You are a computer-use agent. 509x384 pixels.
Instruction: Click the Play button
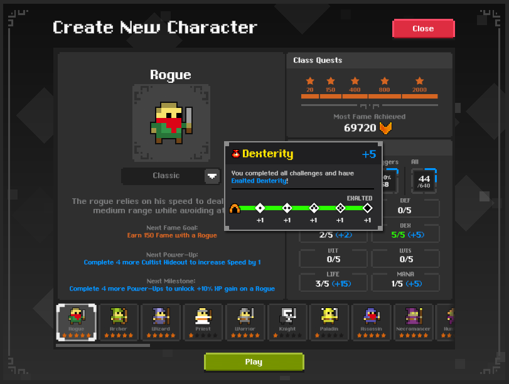(254, 361)
